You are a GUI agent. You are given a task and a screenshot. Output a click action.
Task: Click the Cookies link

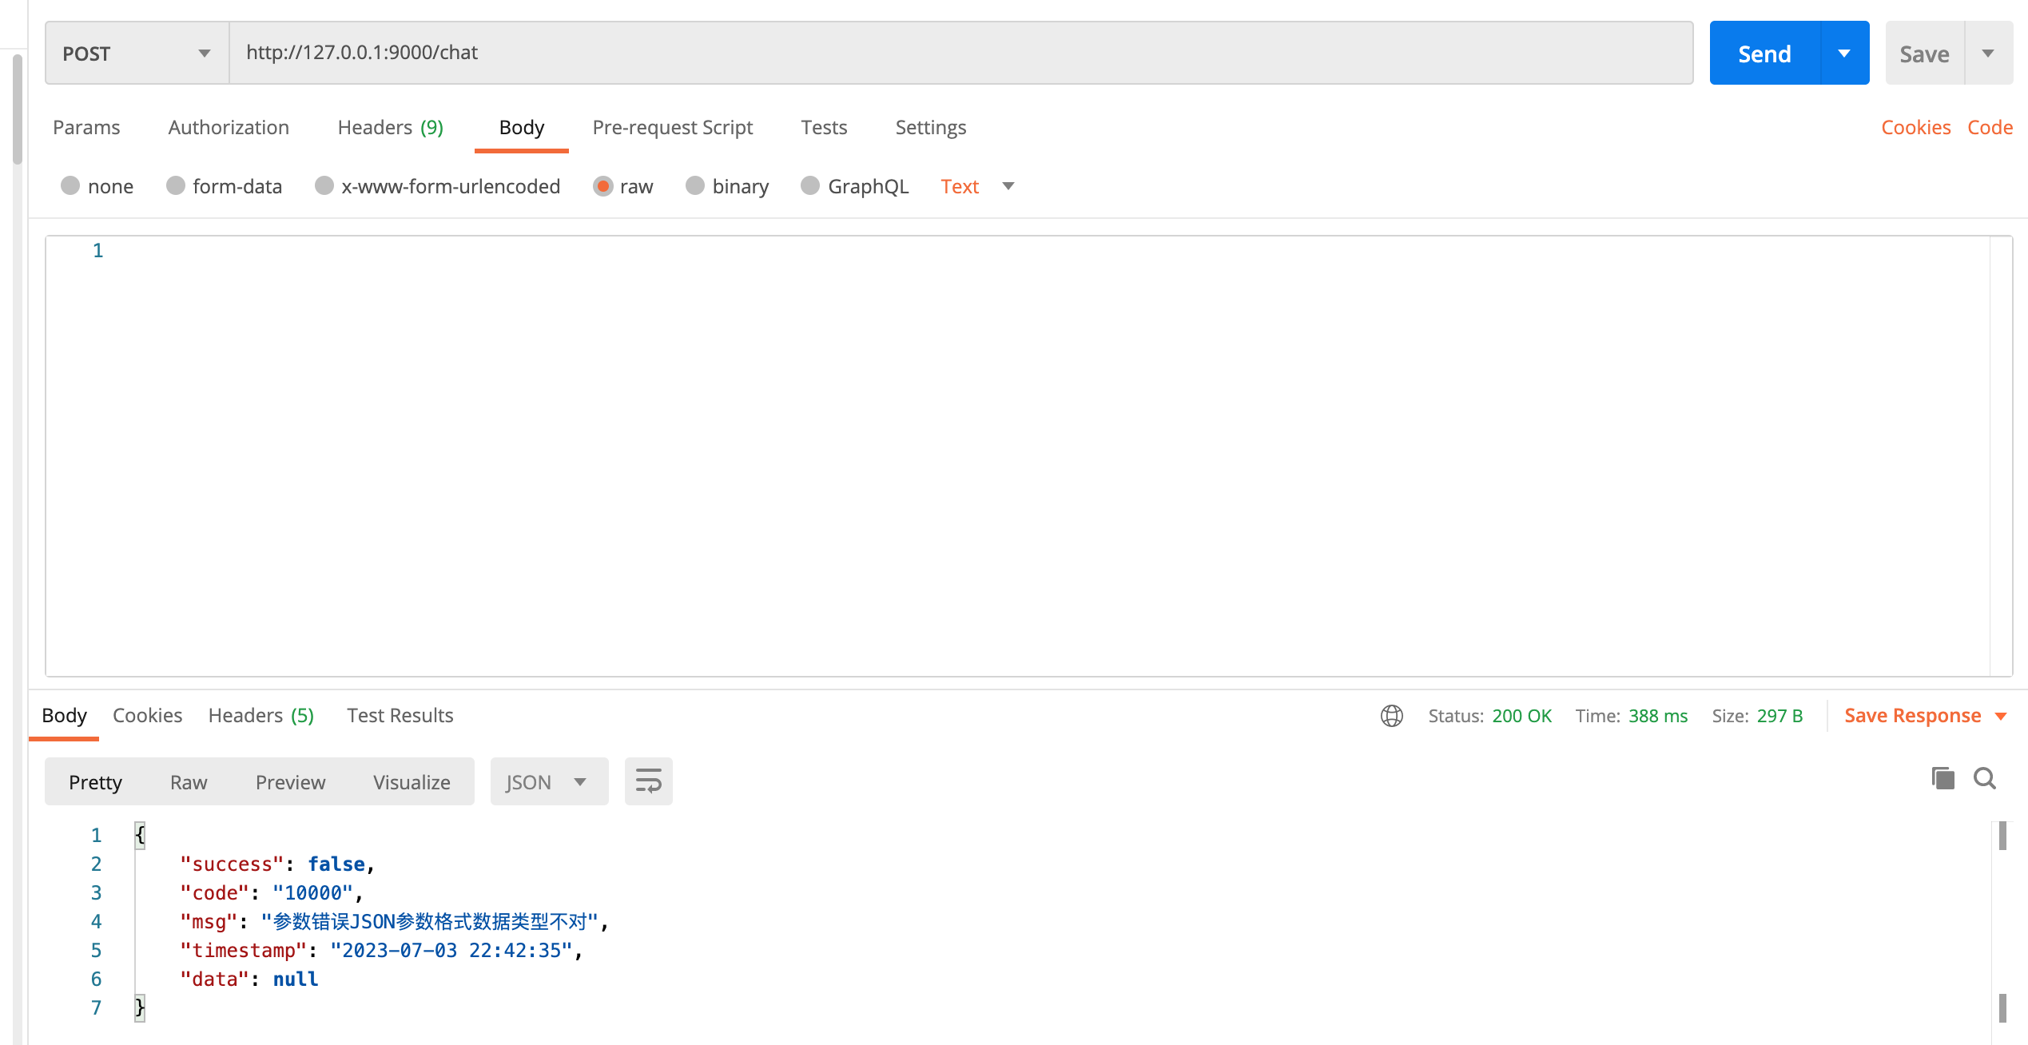point(1915,127)
